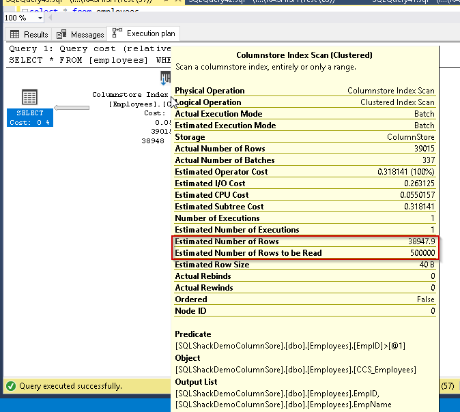Open the 100 % zoom dropdown arrow
The width and height of the screenshot is (460, 412).
tap(38, 18)
